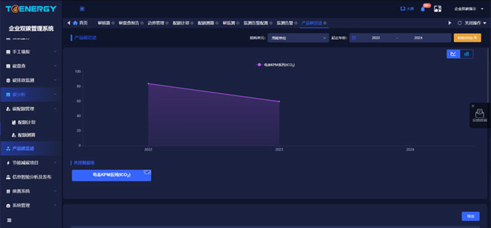Click the grid menu icon in header
This screenshot has width=491, height=228.
click(x=82, y=9)
